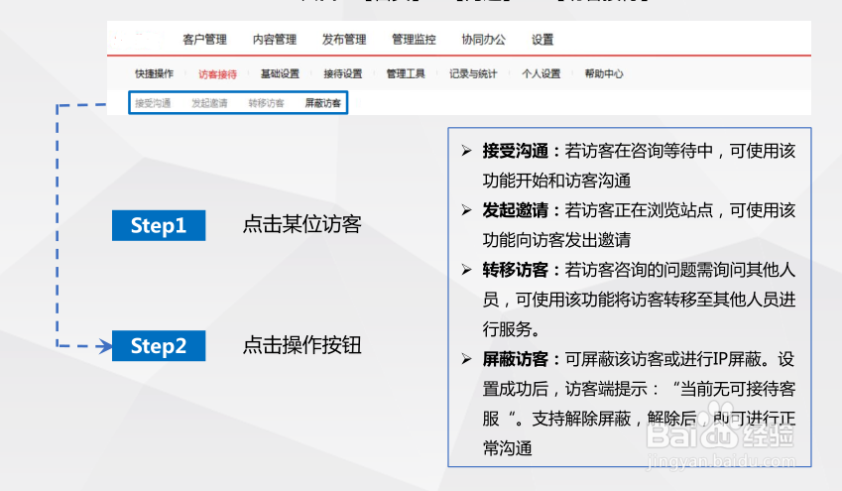
Task: Open the 管理工具 tab
Action: pos(406,73)
